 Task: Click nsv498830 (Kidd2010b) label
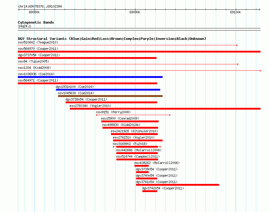(x=121, y=125)
